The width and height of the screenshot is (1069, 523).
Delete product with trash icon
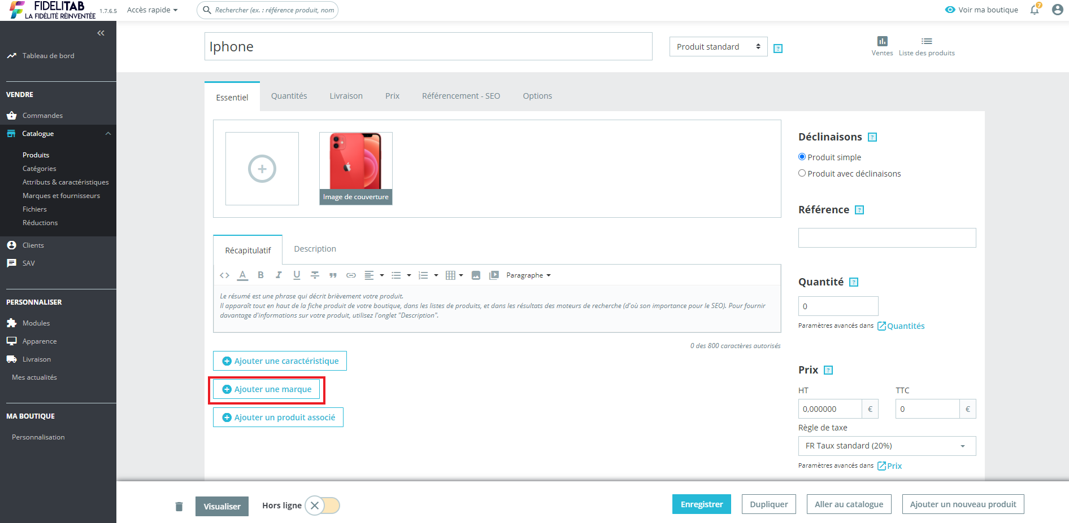(179, 506)
